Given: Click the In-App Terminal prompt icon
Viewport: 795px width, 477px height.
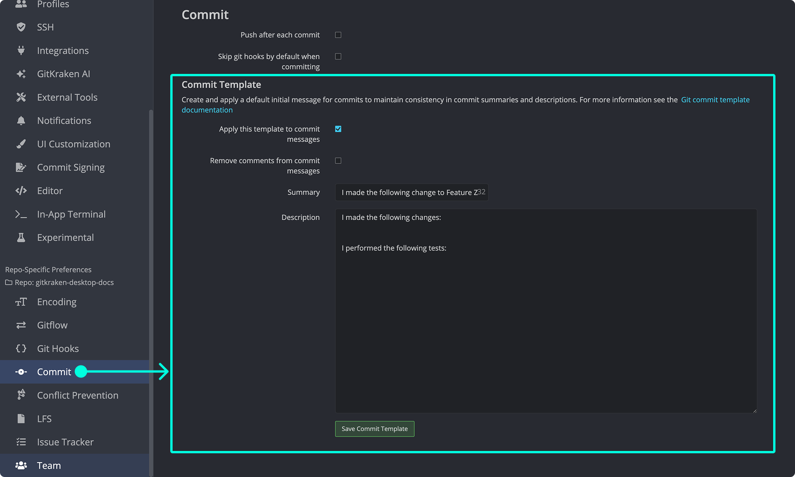Looking at the screenshot, I should coord(21,214).
